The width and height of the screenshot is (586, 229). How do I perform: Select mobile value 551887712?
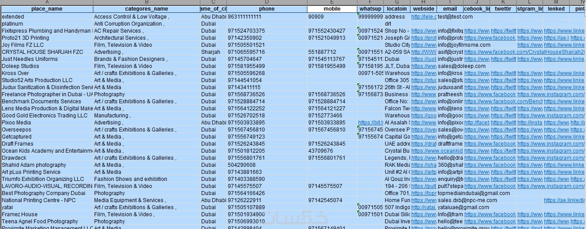(332, 52)
